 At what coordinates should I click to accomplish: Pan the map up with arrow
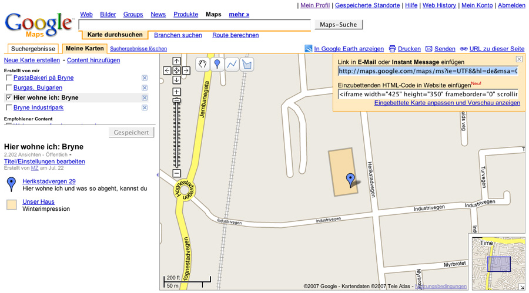(x=176, y=61)
